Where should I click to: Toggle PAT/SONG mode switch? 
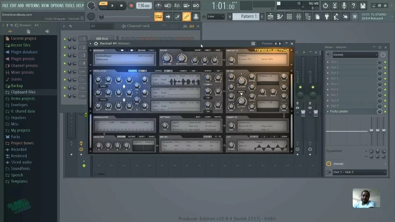pos(103,5)
